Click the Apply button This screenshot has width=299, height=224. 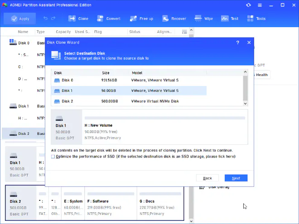[20, 19]
